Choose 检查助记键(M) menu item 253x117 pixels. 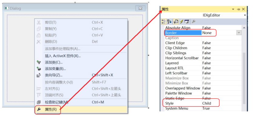(x=81, y=102)
